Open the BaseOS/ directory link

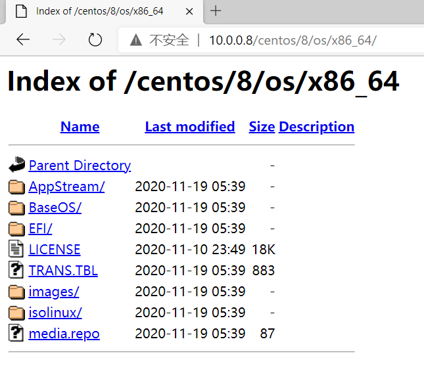(x=55, y=208)
